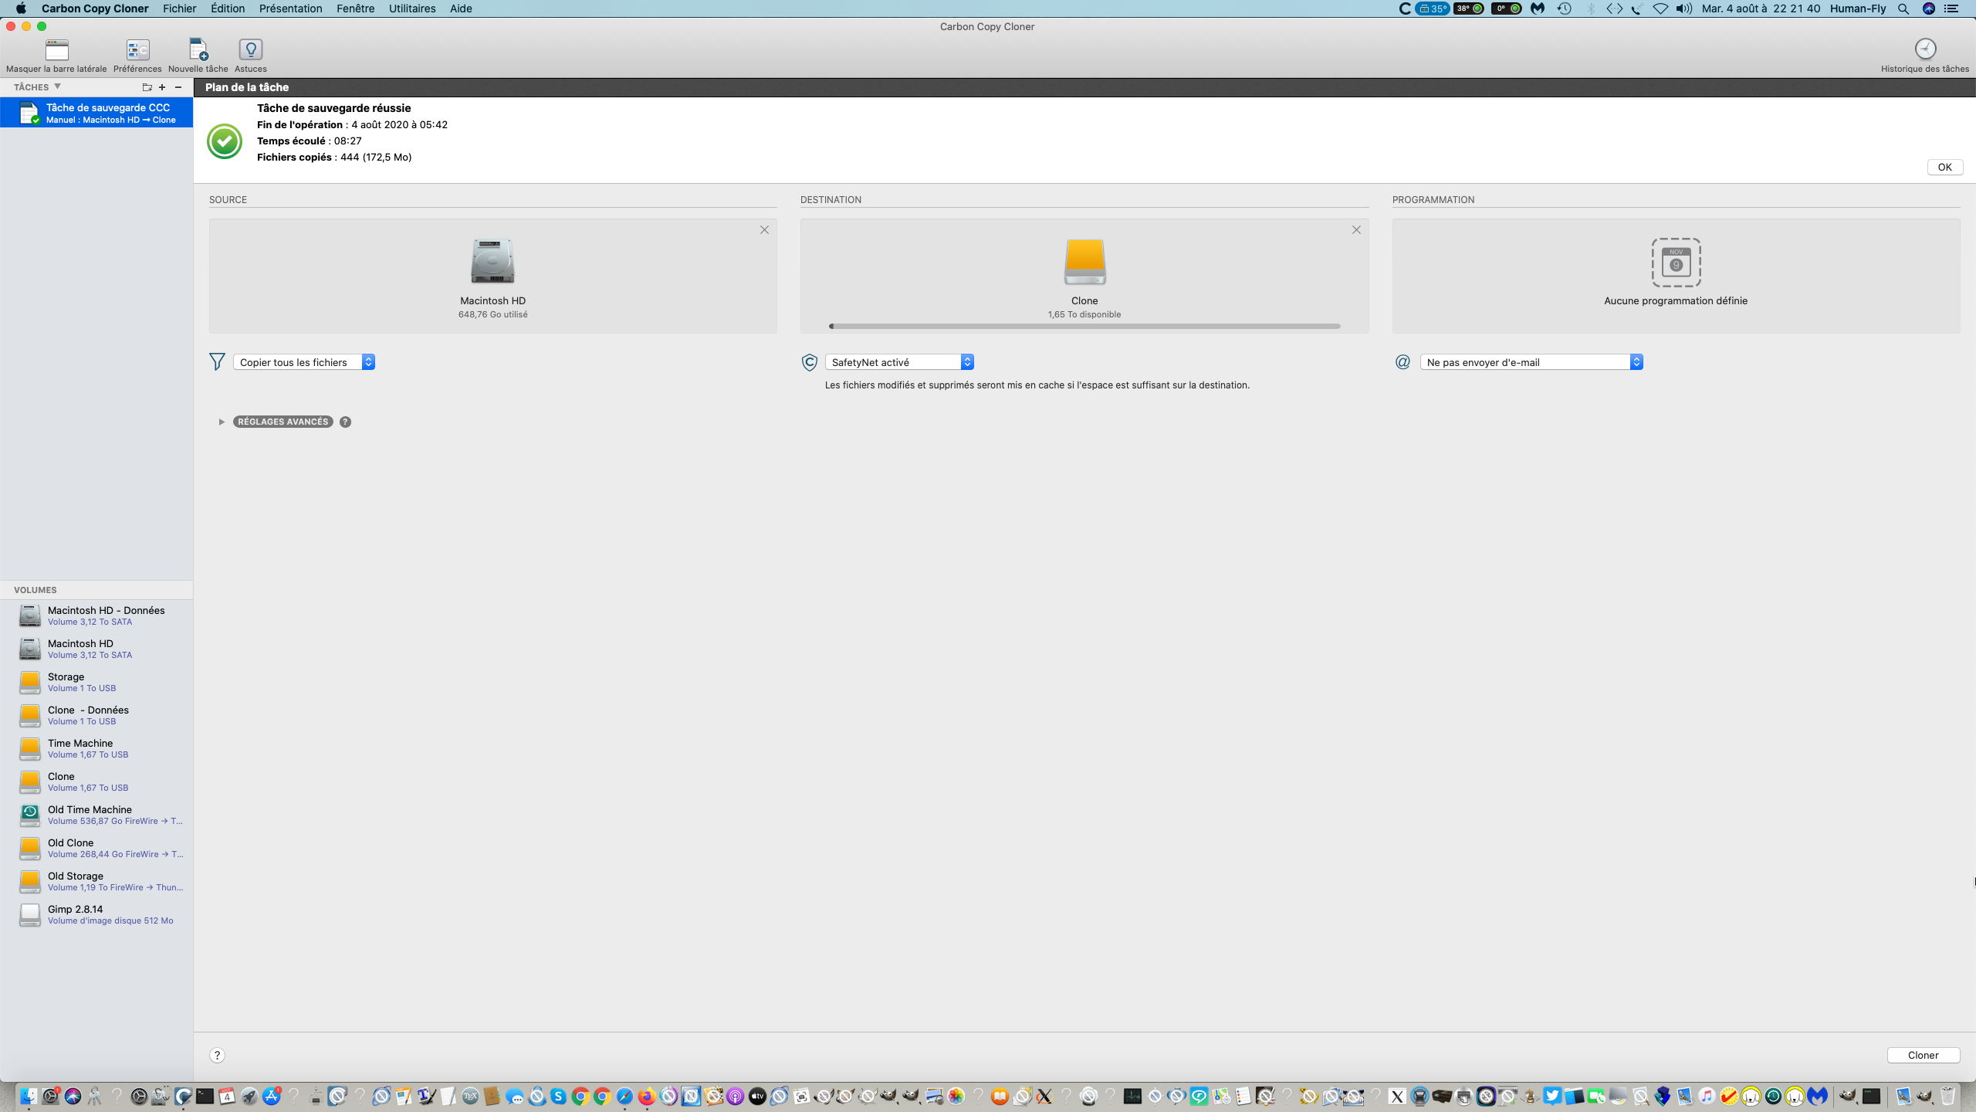Viewport: 1976px width, 1112px height.
Task: Open the Édition menu
Action: [x=228, y=8]
